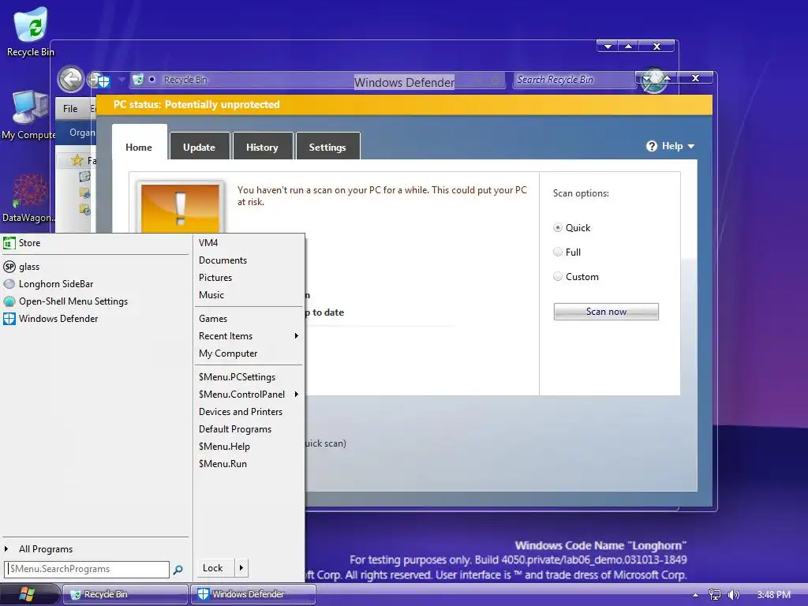Click the Scan now button

[606, 312]
